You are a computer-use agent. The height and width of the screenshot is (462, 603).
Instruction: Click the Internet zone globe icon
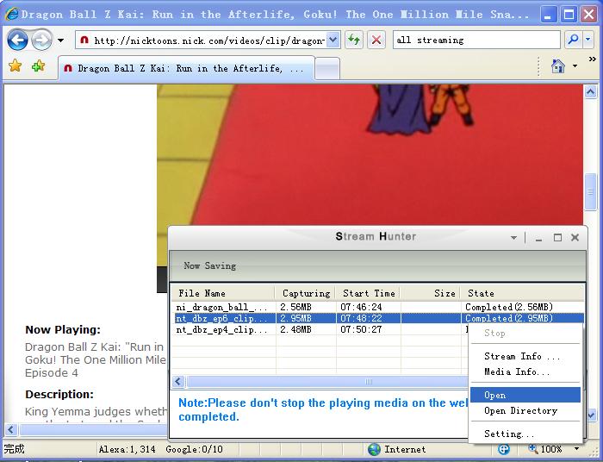(x=374, y=449)
